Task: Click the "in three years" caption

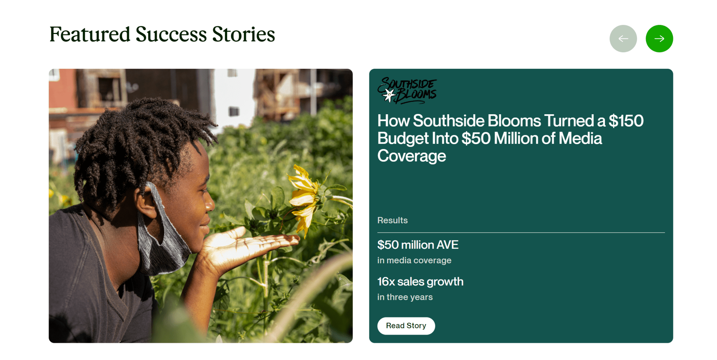Action: coord(405,297)
